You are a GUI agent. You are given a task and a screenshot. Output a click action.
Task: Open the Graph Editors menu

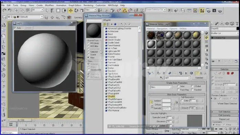coord(75,6)
